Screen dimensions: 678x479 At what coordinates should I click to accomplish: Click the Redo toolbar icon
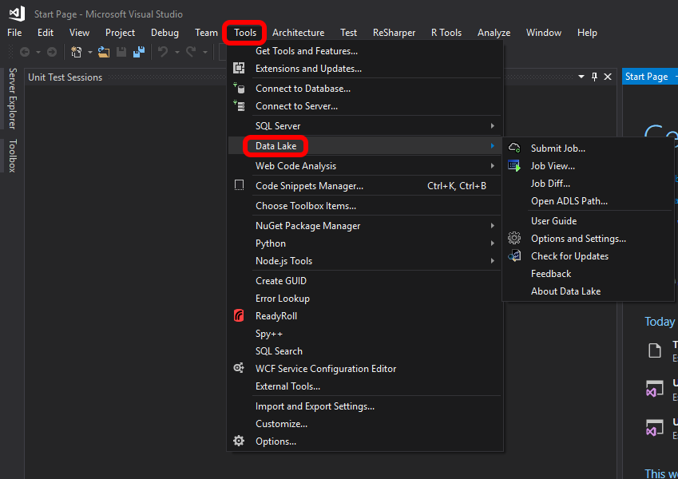191,53
